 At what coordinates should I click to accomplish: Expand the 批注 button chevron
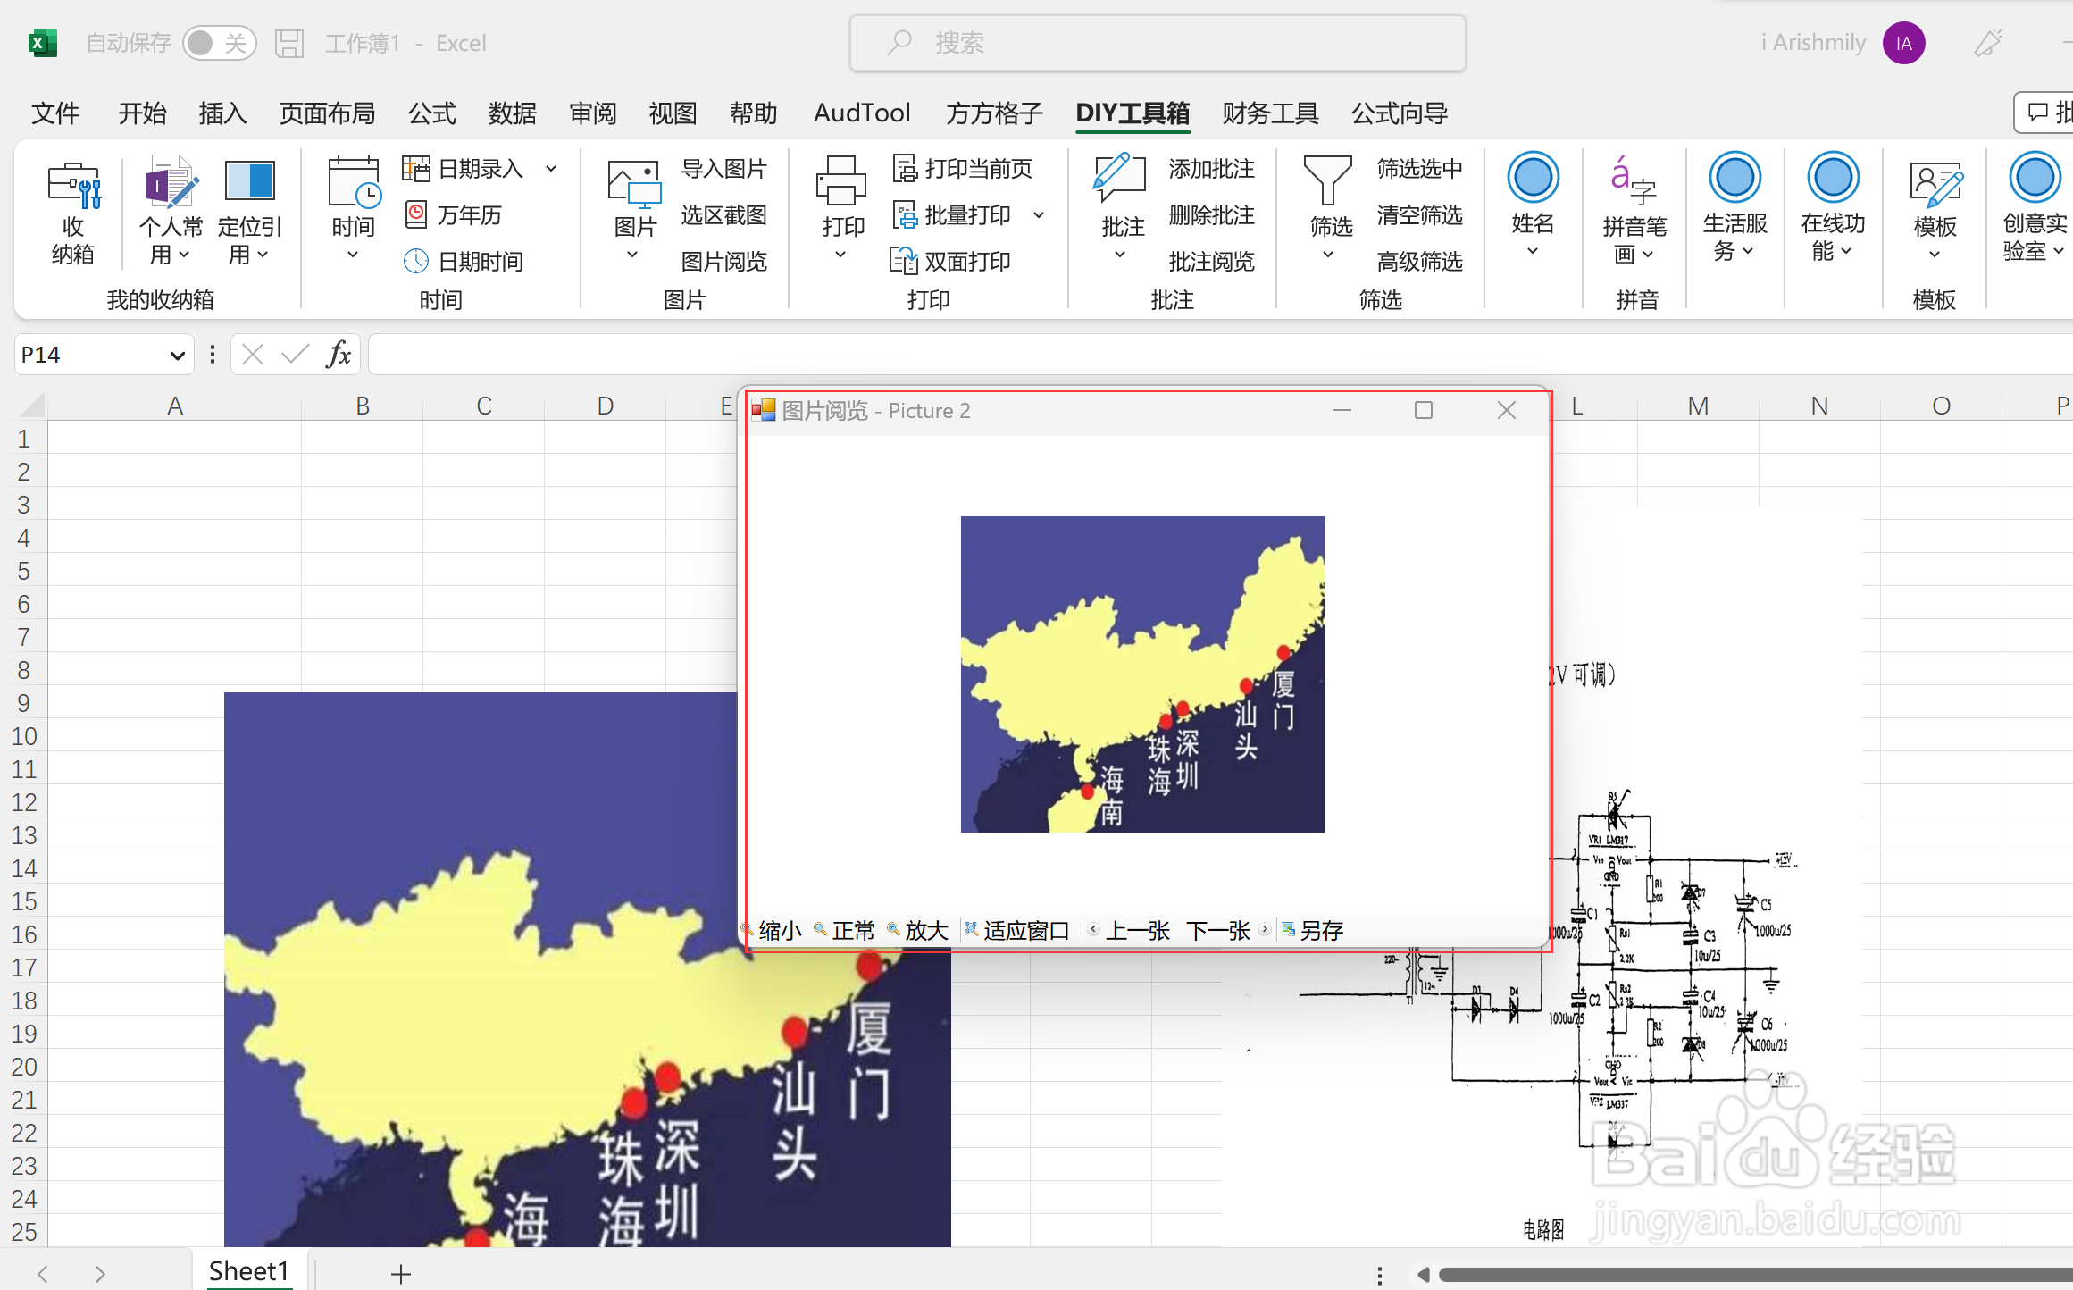[x=1120, y=255]
